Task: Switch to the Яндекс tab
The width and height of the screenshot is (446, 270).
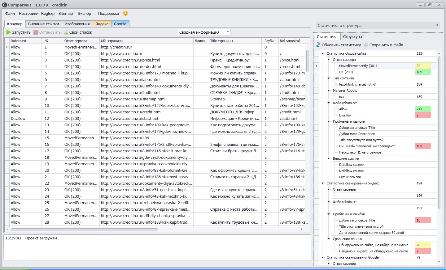Action: click(102, 24)
